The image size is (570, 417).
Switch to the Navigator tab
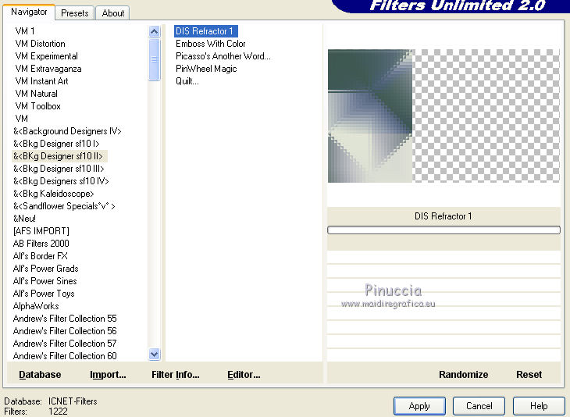[29, 12]
